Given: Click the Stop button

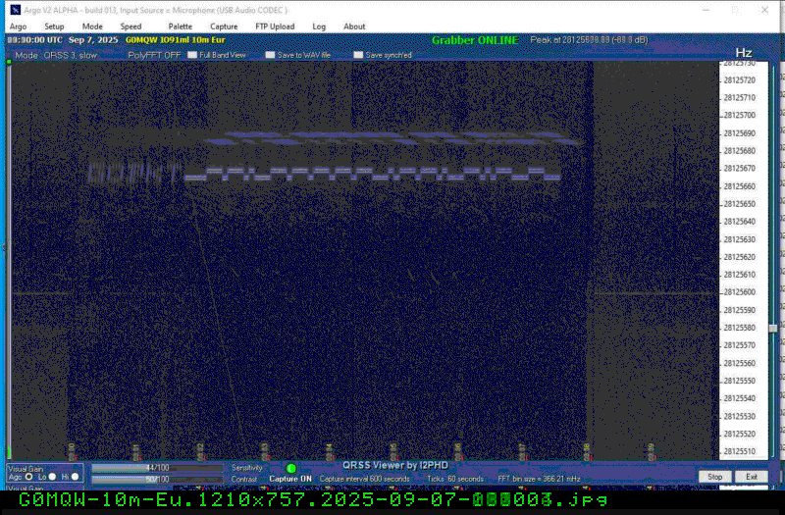Looking at the screenshot, I should click(x=715, y=477).
